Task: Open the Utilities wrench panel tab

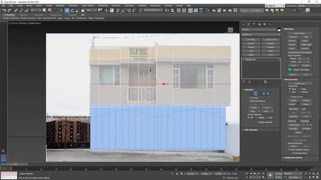Action: (x=270, y=24)
